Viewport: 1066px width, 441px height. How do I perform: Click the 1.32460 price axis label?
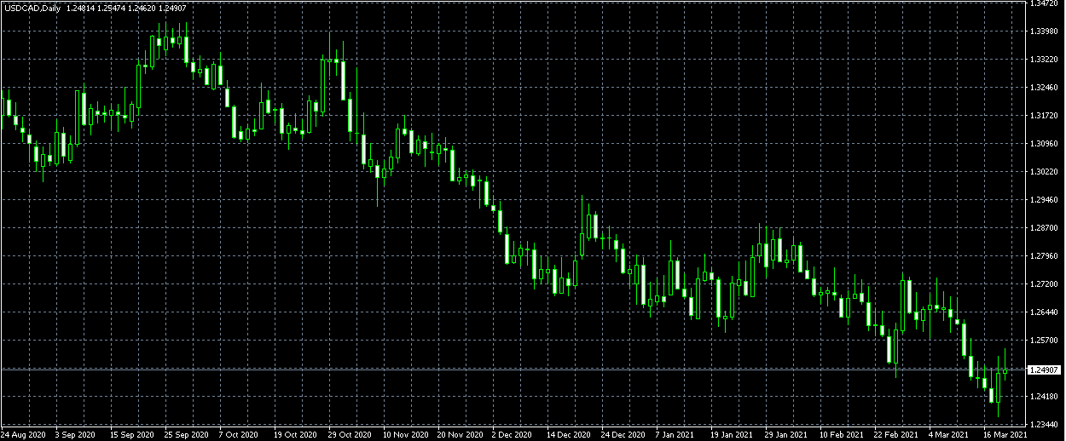(x=1045, y=88)
